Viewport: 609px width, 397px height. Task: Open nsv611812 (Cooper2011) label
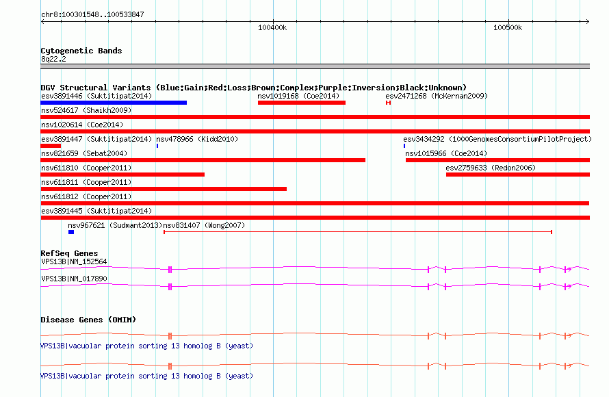(86, 196)
